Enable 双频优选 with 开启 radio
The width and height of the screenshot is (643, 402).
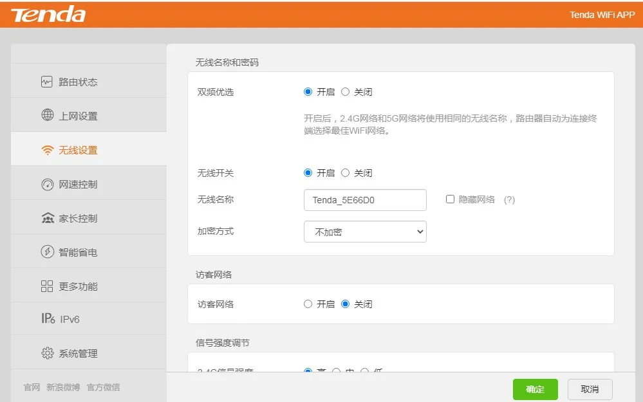tap(308, 92)
